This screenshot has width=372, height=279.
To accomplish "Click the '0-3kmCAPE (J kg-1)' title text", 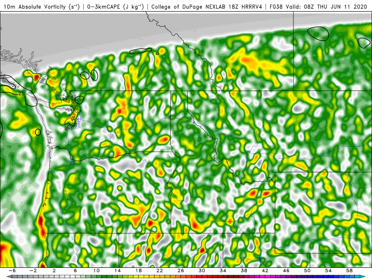I will (115, 7).
